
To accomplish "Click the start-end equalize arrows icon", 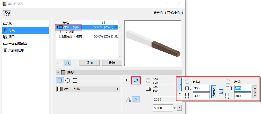I will [x=221, y=91].
